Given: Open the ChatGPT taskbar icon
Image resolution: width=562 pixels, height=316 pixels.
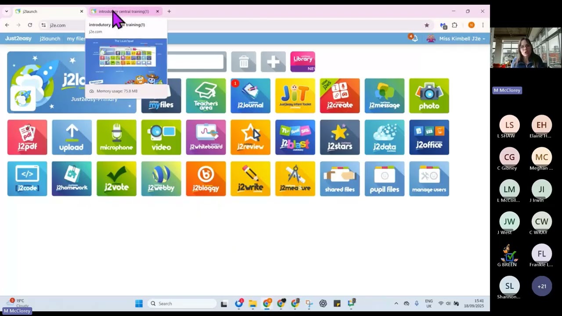Looking at the screenshot, I should click(323, 303).
